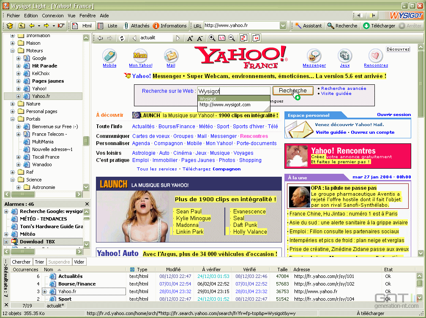The height and width of the screenshot is (318, 426).
Task: Open the forward arrow history dropdown
Action: click(54, 26)
